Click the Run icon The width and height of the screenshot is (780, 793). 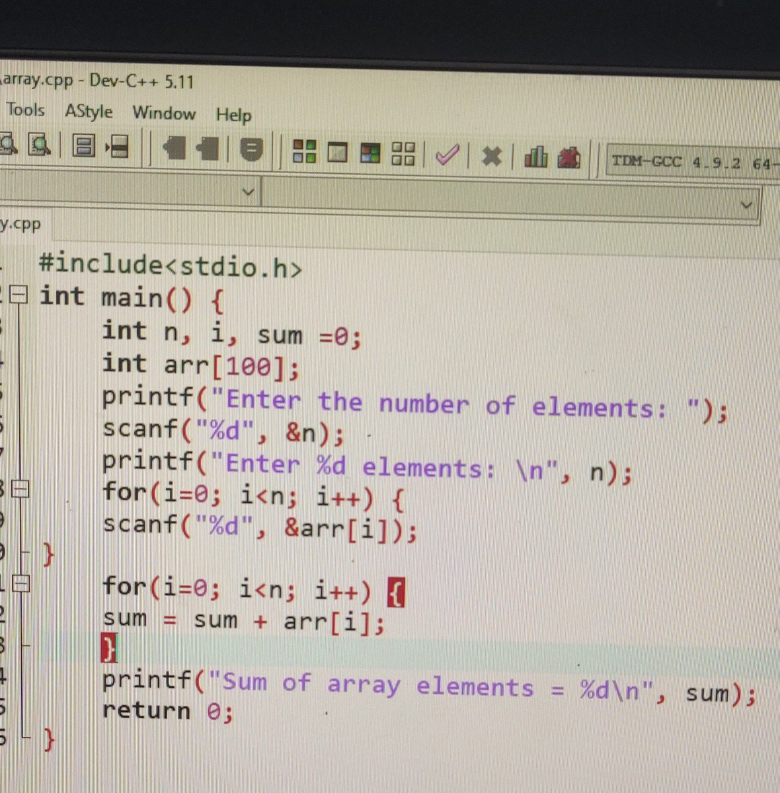click(x=338, y=154)
